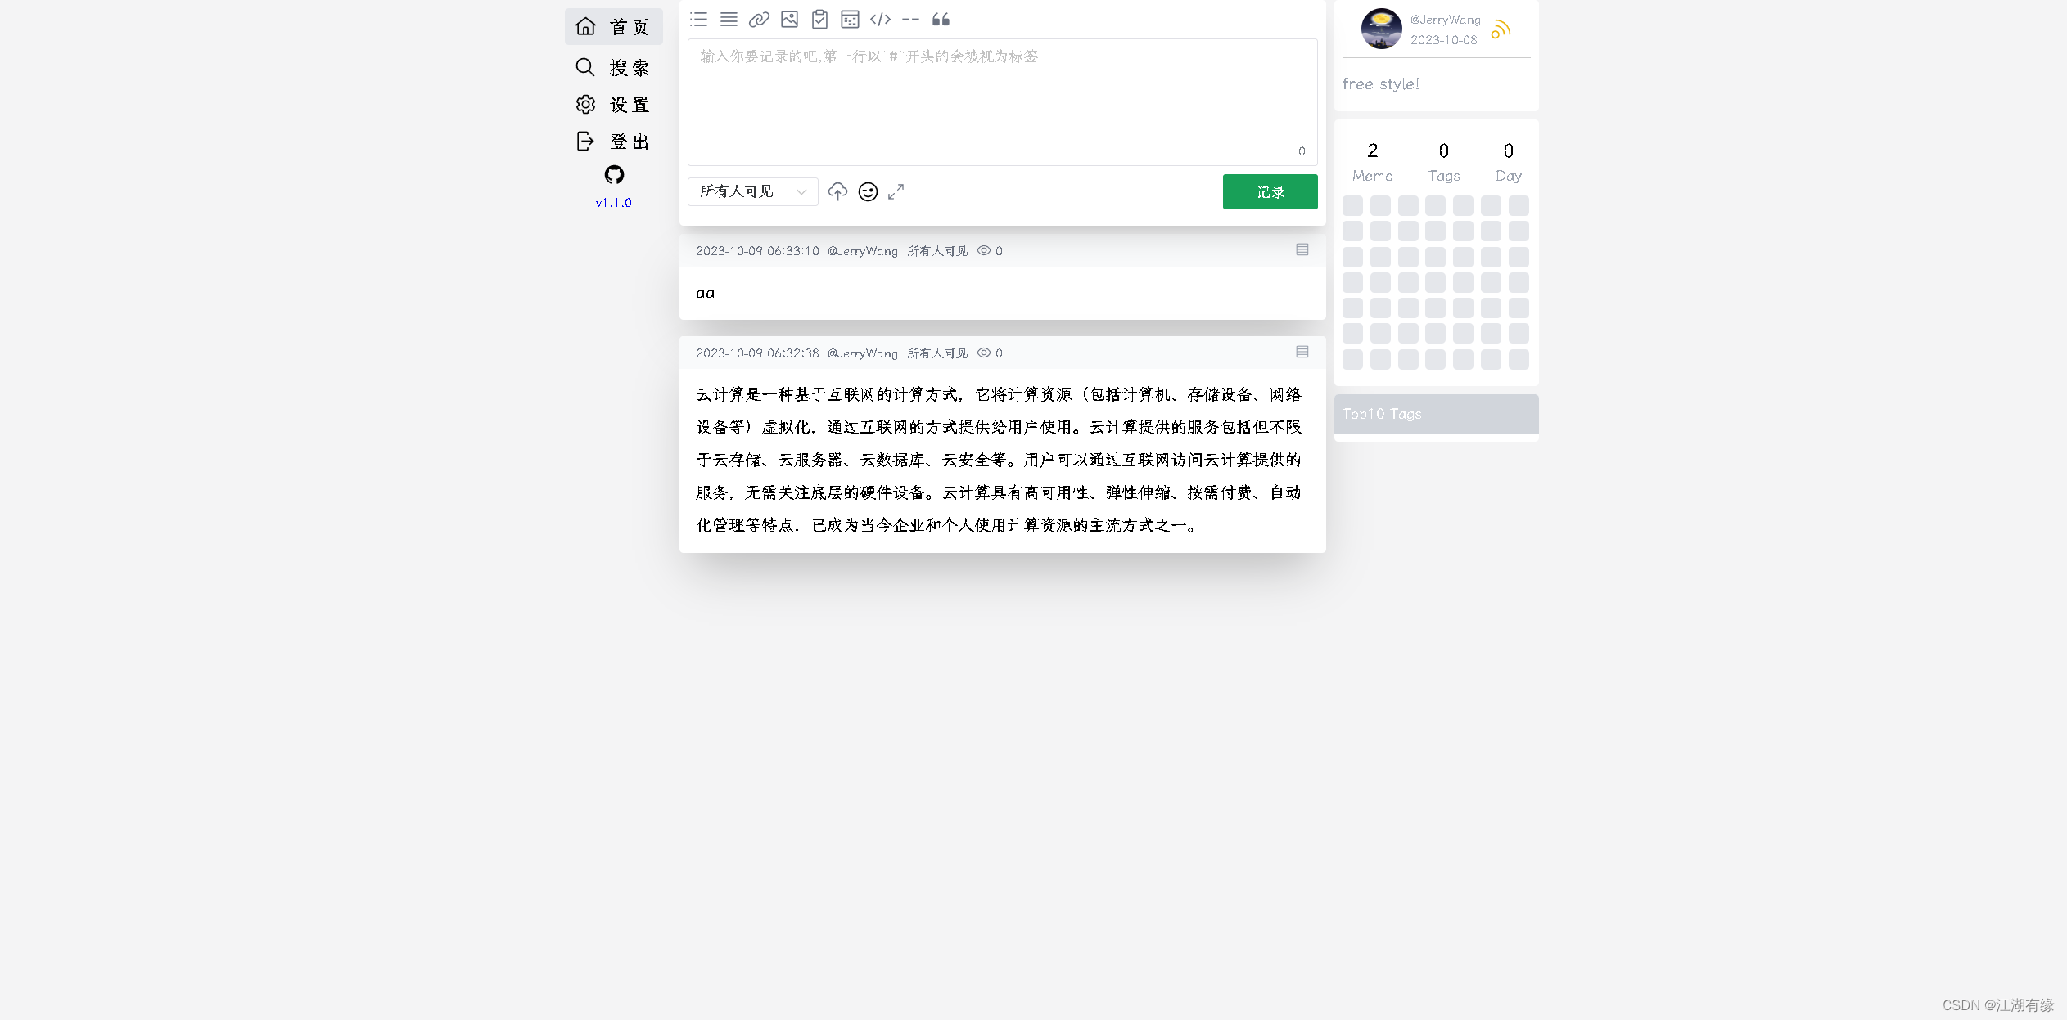Select a square in the activity heatmap
This screenshot has height=1020, width=2067.
1435,282
